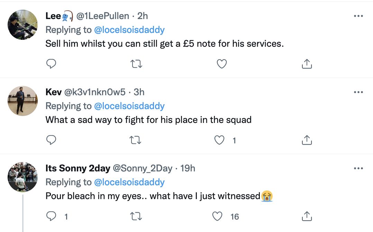373x232 pixels.
Task: Reply to Lee's £5 note tweet
Action: coord(51,64)
